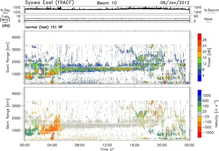Click the "18" frequency axis tick label
This screenshot has height=151, width=219.
(18, 16)
